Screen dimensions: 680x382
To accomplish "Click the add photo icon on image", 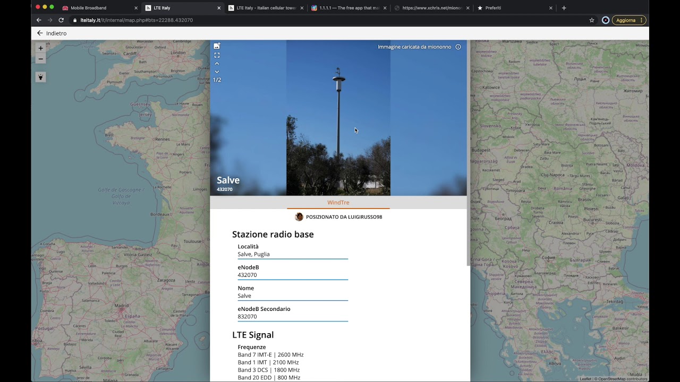I will [217, 46].
